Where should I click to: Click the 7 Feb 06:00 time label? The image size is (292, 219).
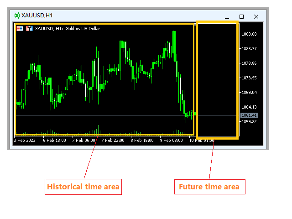tap(83, 141)
